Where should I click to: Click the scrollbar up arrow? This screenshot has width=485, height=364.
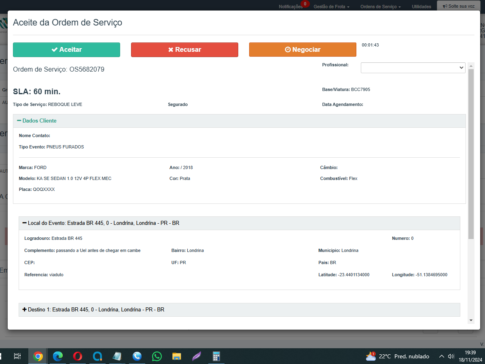471,66
